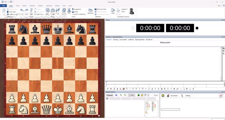The height and width of the screenshot is (120, 225).
Task: Open the Style dropdown at top right
Action: (220, 5)
